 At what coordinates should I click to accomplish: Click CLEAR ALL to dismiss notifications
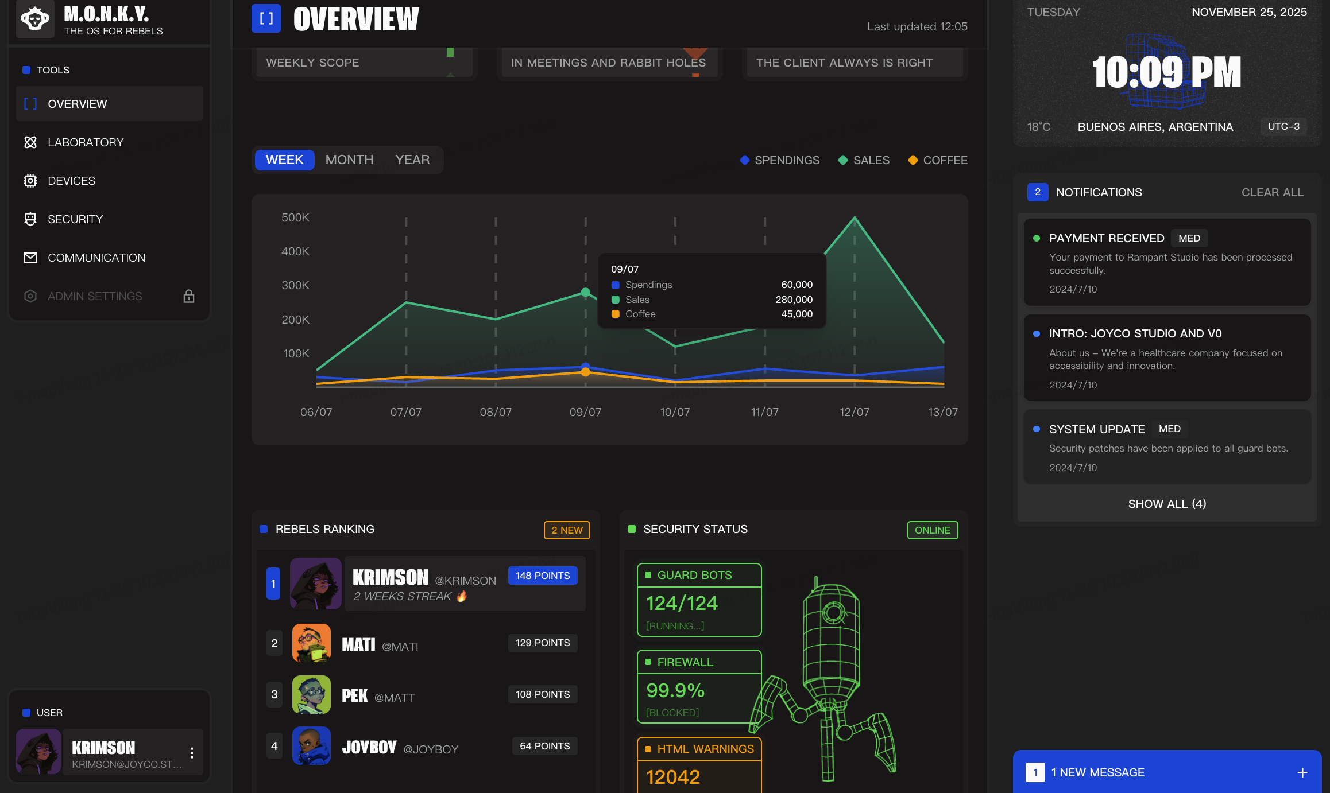point(1272,192)
